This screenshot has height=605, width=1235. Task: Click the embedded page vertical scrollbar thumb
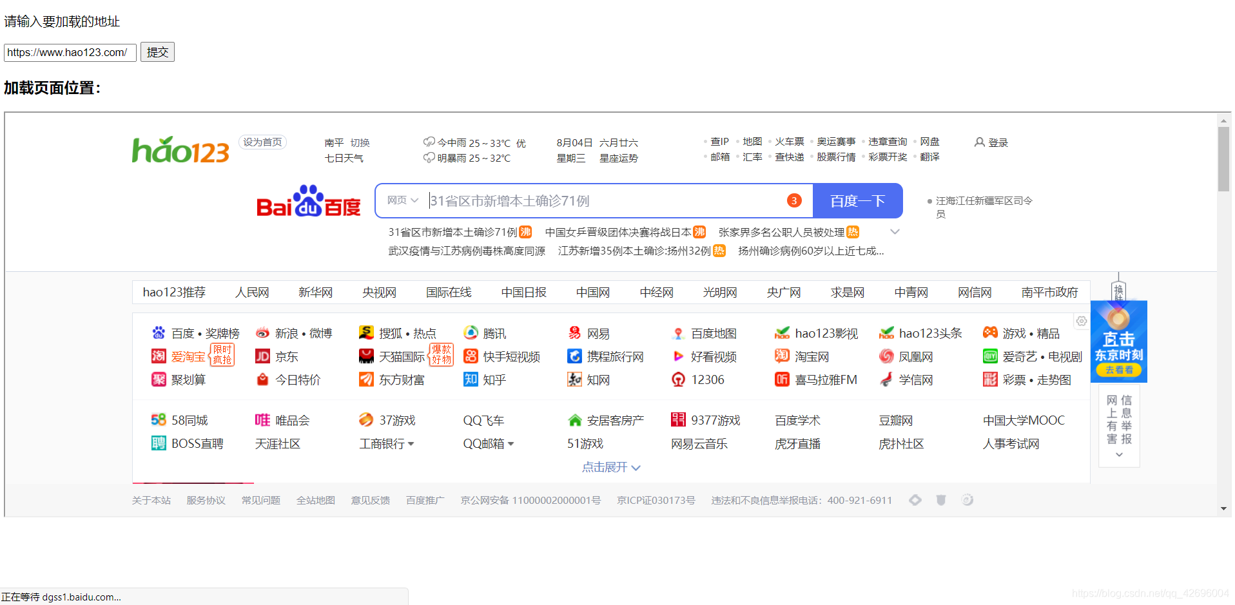pos(1223,158)
